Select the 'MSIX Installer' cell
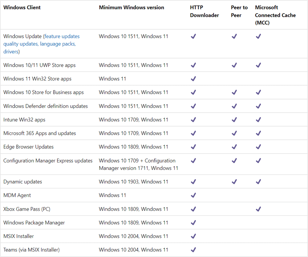 point(18,236)
